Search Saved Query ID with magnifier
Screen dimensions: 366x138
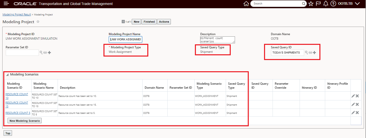pyautogui.click(x=306, y=53)
